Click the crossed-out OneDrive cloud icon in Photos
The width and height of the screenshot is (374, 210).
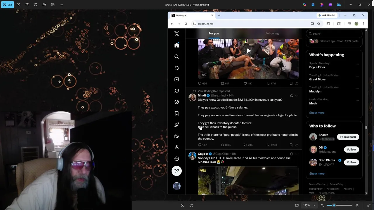point(339,5)
